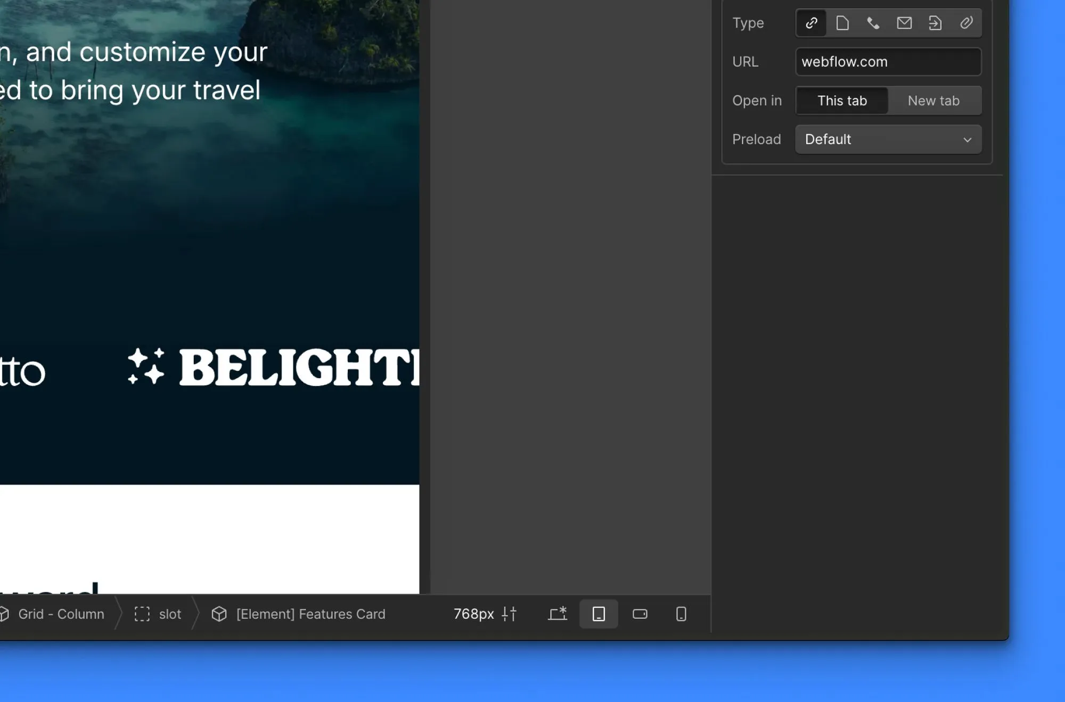Click the Features Card element cube icon

[220, 614]
